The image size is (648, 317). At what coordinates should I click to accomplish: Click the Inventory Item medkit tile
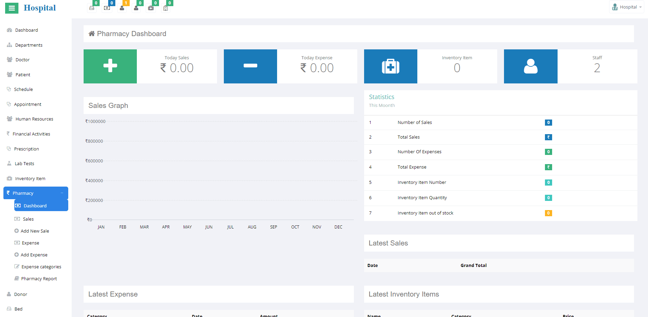[x=390, y=66]
